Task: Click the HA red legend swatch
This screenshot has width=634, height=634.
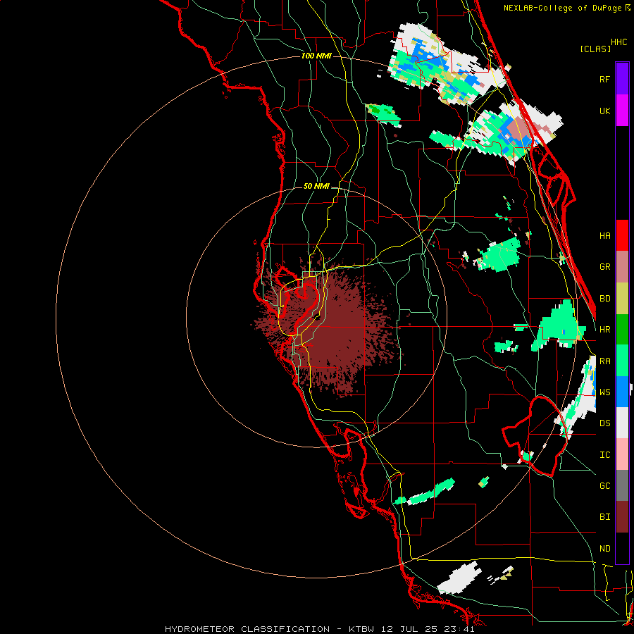Action: (x=622, y=235)
